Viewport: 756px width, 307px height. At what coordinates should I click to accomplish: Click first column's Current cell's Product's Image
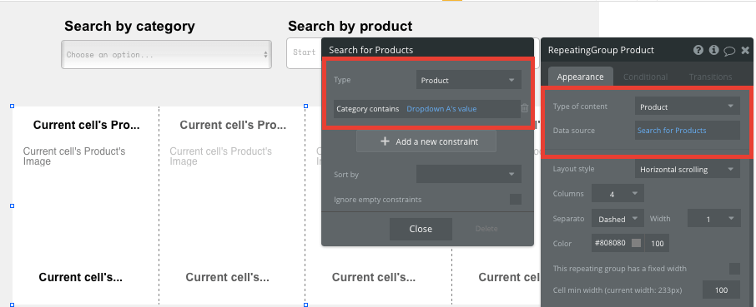coord(74,156)
